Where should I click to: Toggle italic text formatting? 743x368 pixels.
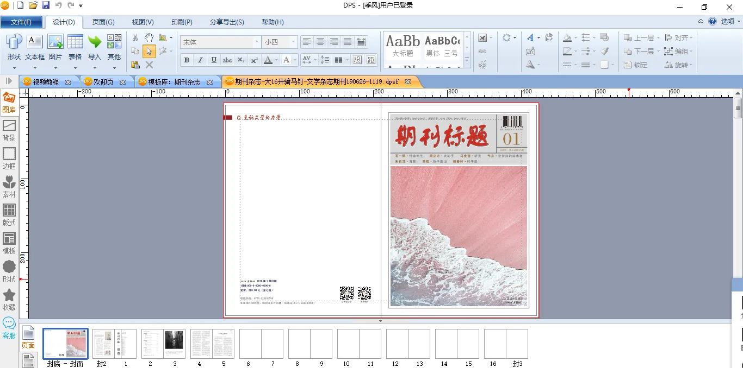pyautogui.click(x=200, y=60)
